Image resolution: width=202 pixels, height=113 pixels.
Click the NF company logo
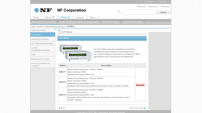coord(43,10)
